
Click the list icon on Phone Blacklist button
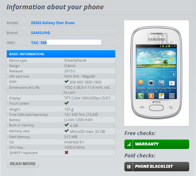point(129,167)
